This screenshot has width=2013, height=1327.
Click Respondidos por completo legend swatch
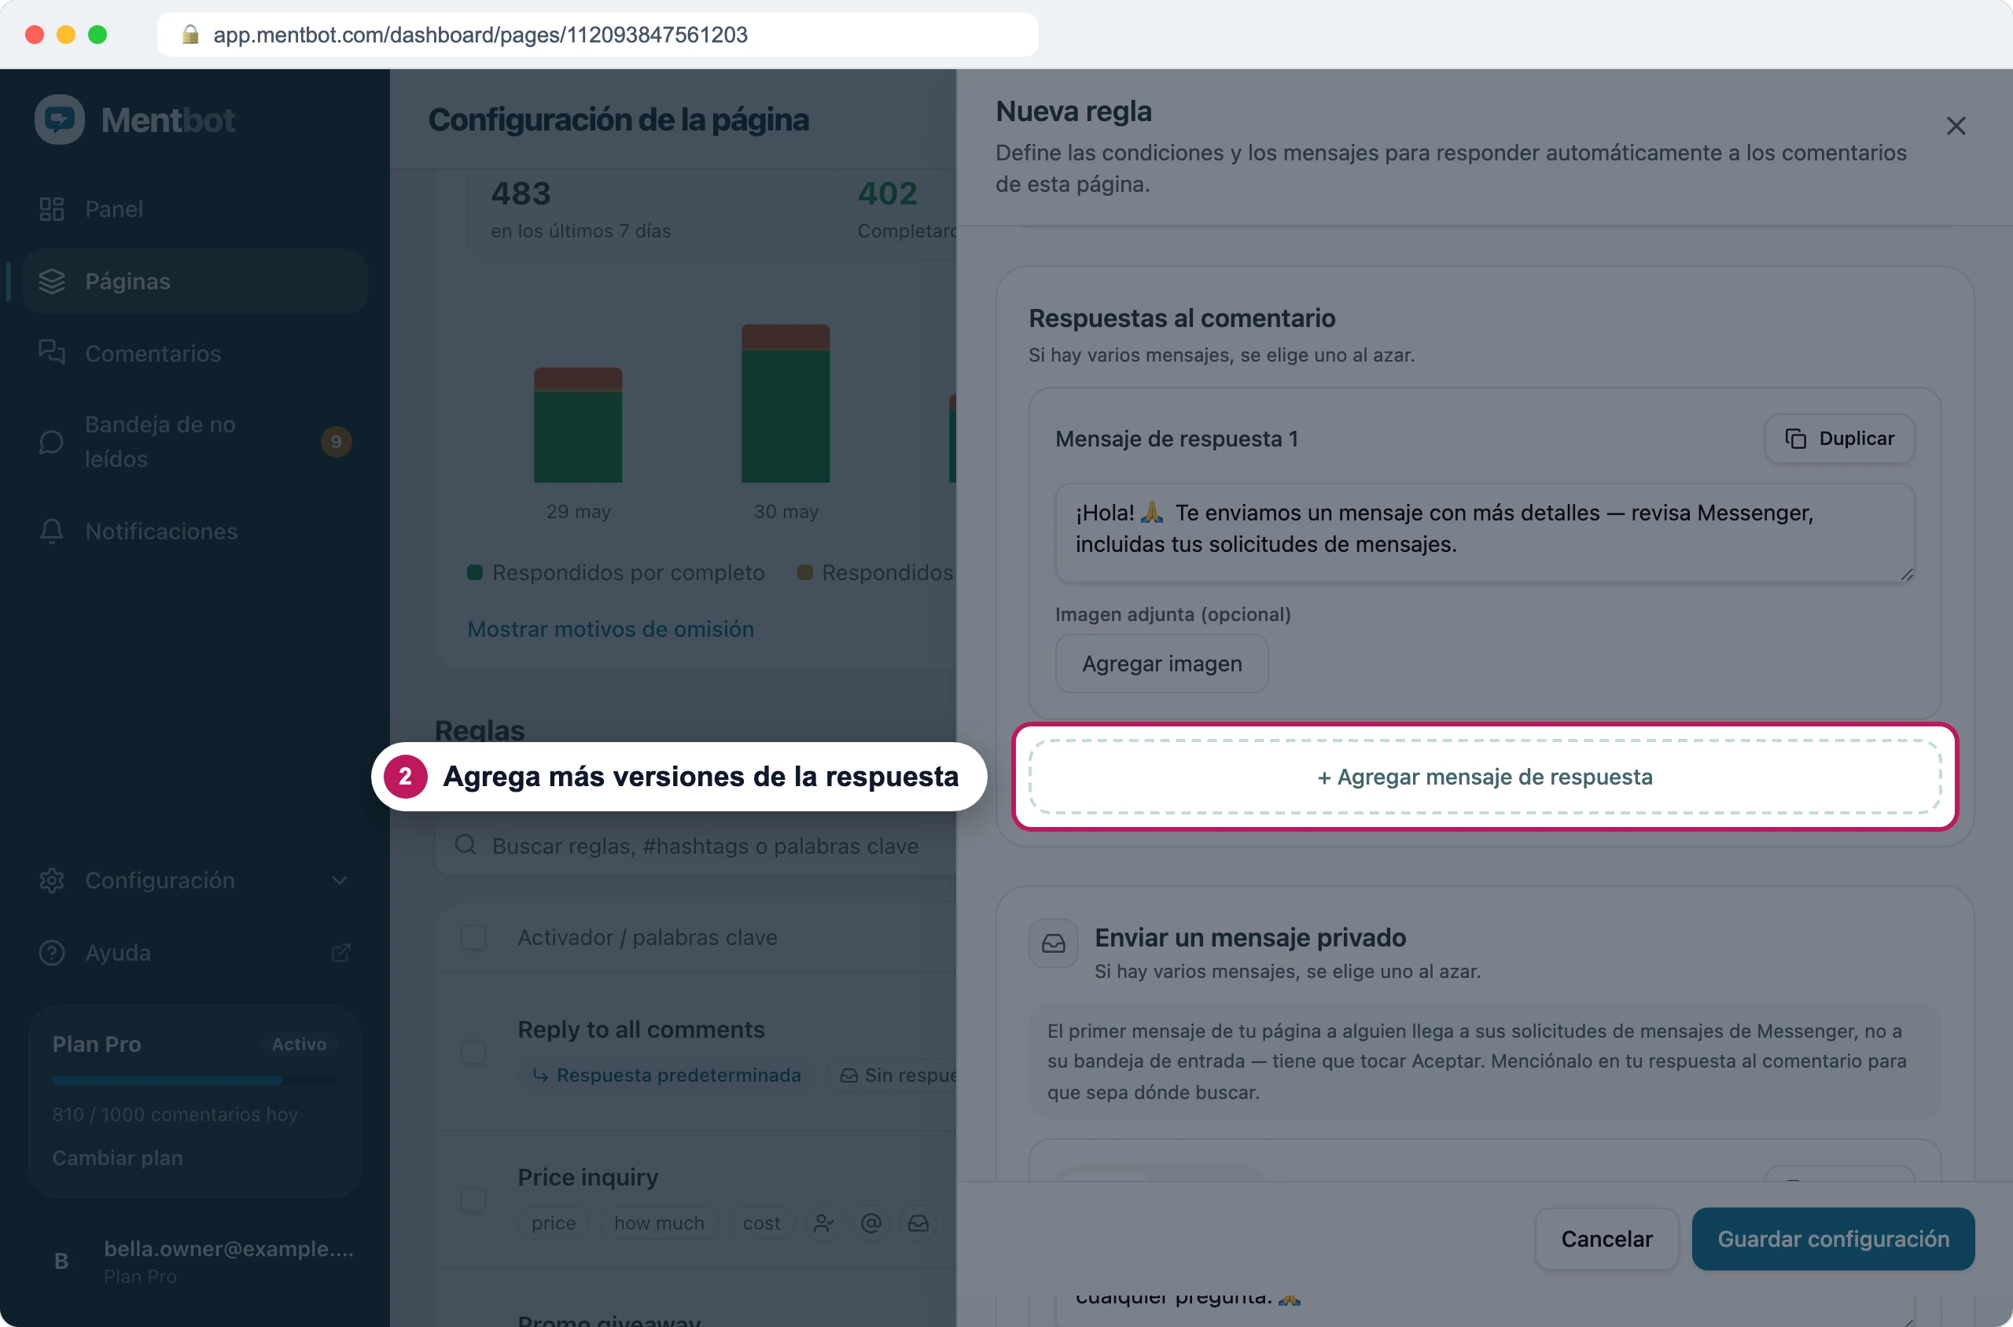pos(475,573)
